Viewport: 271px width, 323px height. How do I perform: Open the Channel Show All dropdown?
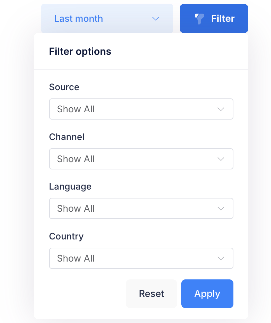pos(141,159)
